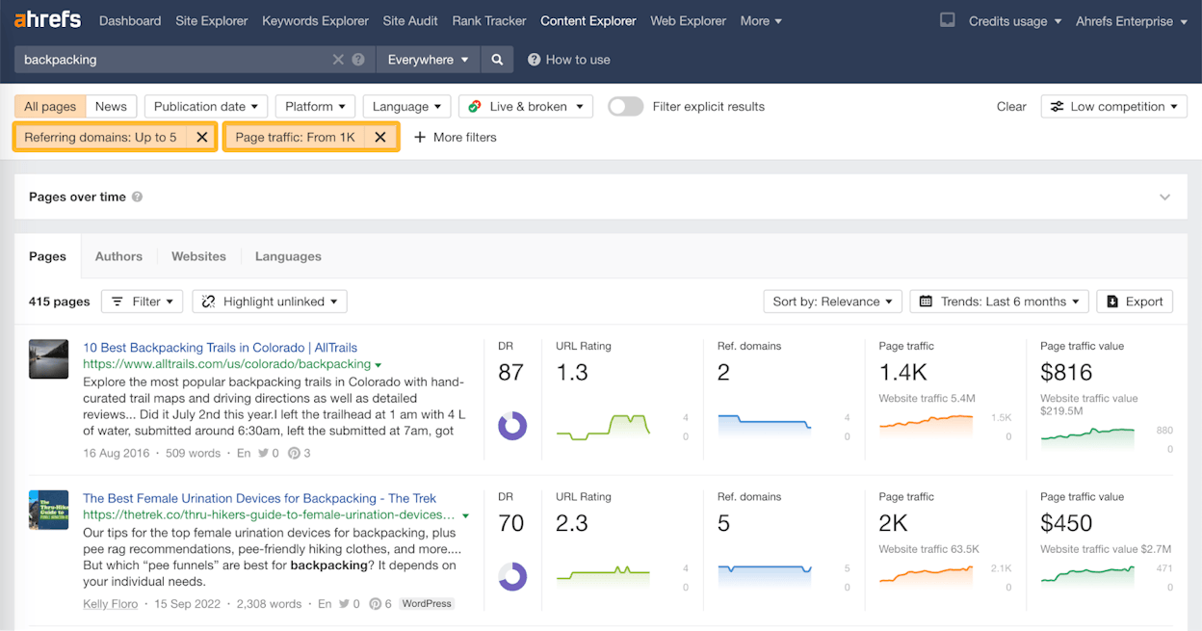Open Language filter dropdown

coord(406,107)
